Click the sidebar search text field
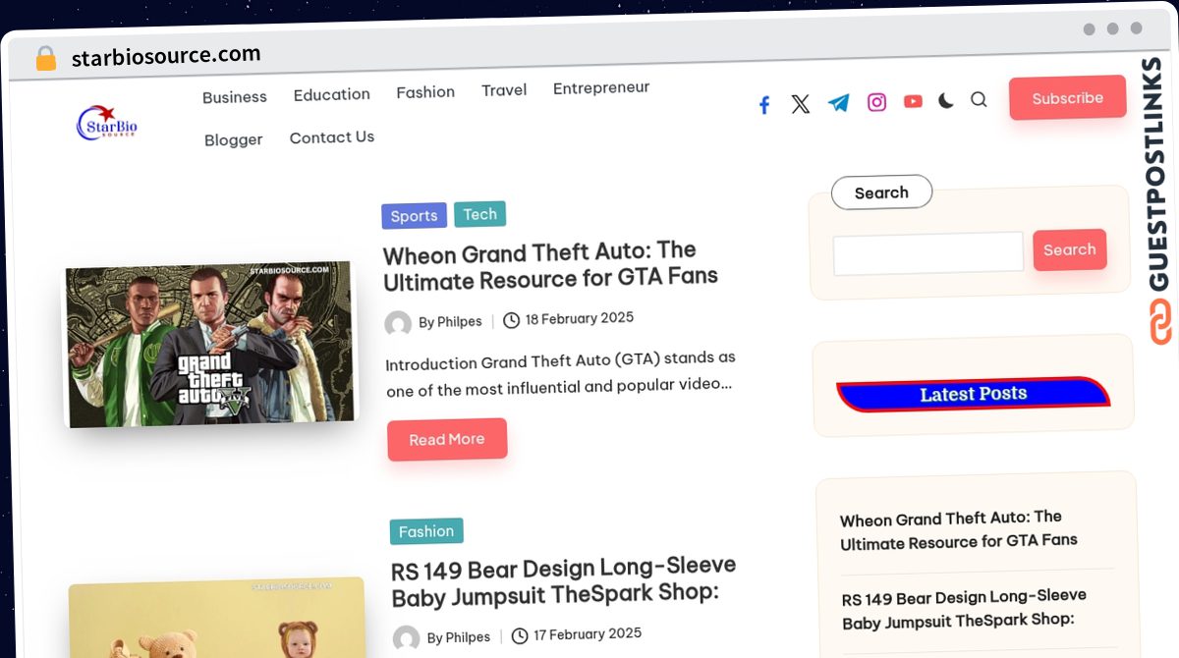The image size is (1179, 658). tap(928, 252)
